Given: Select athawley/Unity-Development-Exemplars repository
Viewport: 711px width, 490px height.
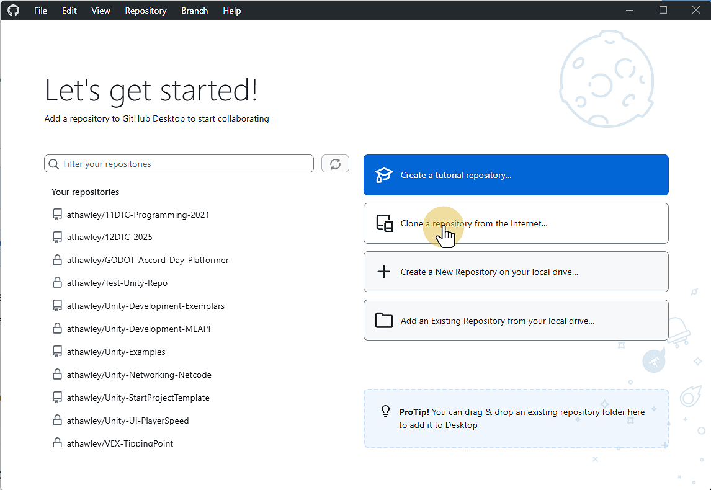Looking at the screenshot, I should 145,306.
